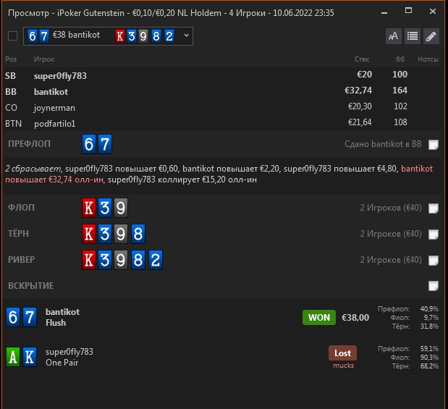
Task: Open the note icon on the ФЛОП row
Action: pos(434,208)
